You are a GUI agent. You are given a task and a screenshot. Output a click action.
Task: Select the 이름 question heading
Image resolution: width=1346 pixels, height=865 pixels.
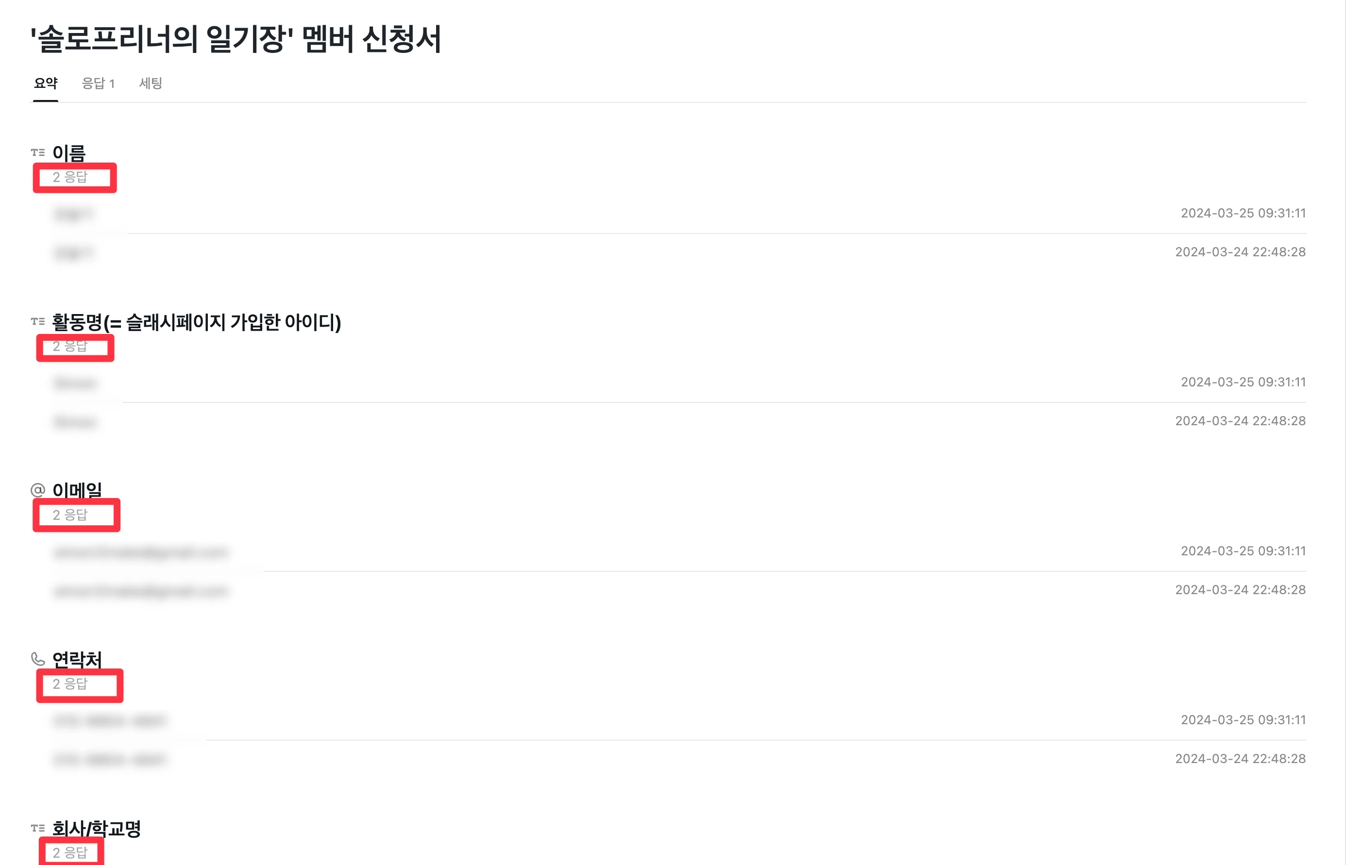[x=69, y=152]
